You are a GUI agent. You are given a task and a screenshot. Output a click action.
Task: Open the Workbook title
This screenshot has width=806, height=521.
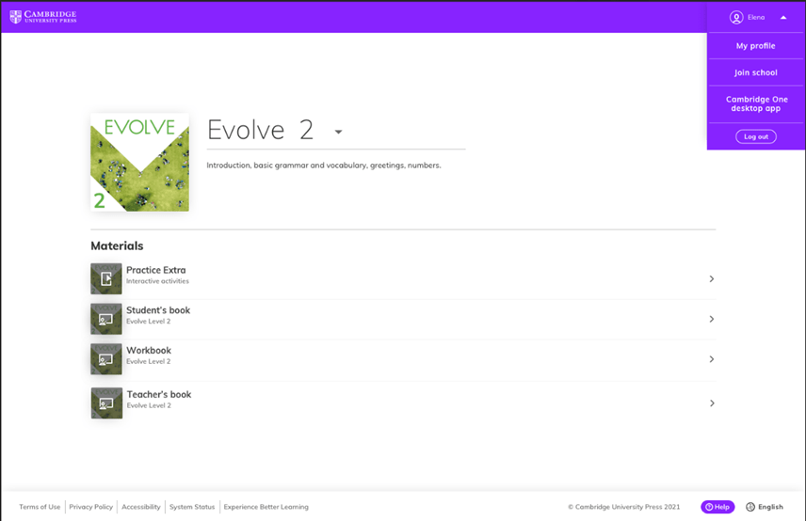tap(149, 350)
